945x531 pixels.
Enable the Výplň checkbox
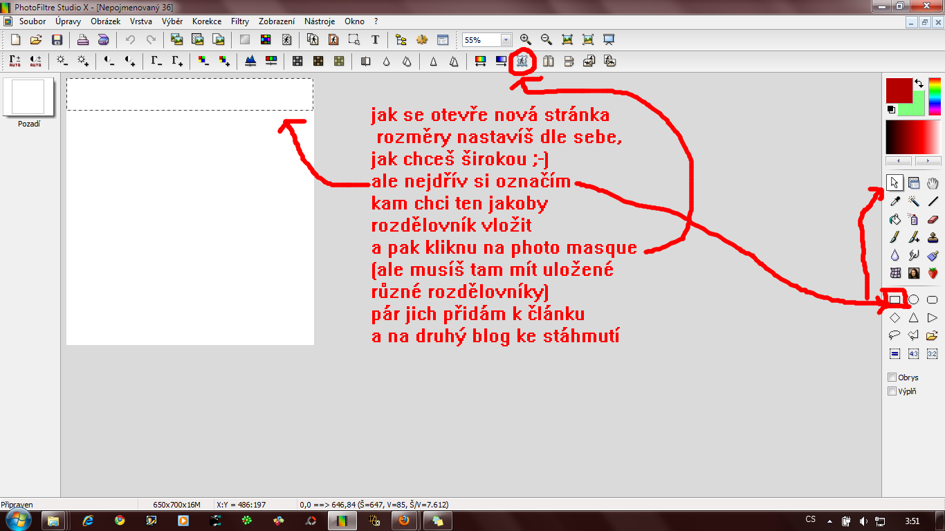click(x=892, y=391)
